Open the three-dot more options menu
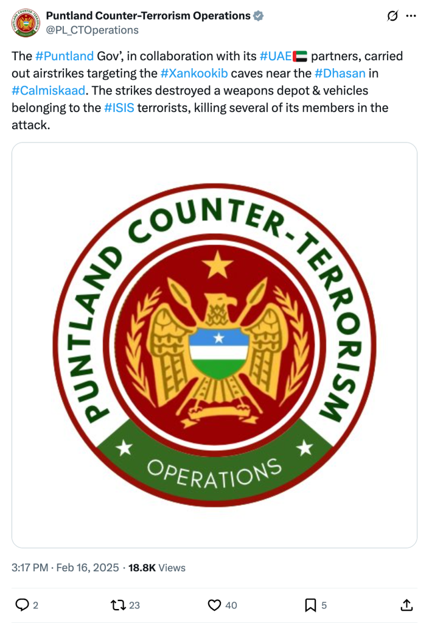 411,16
